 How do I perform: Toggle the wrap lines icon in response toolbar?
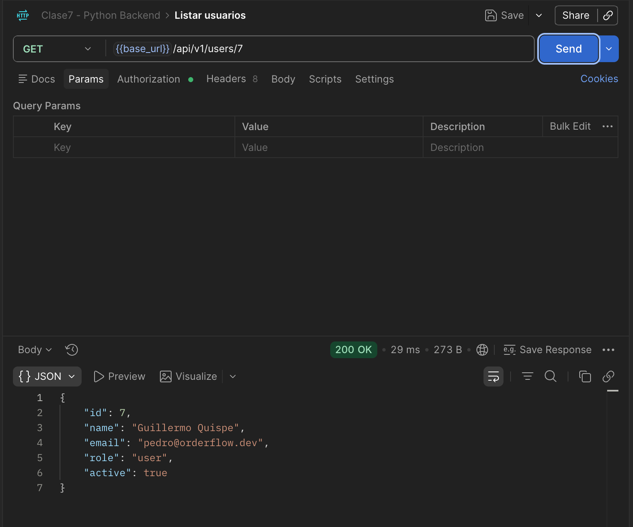click(493, 376)
